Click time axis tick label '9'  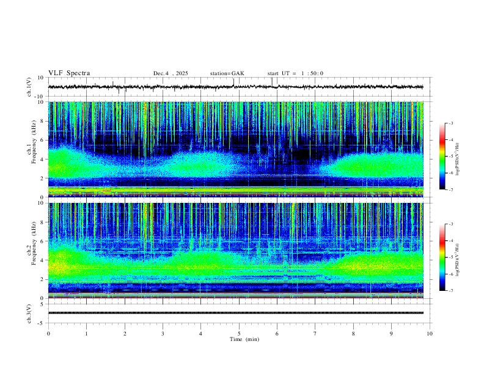click(391, 334)
